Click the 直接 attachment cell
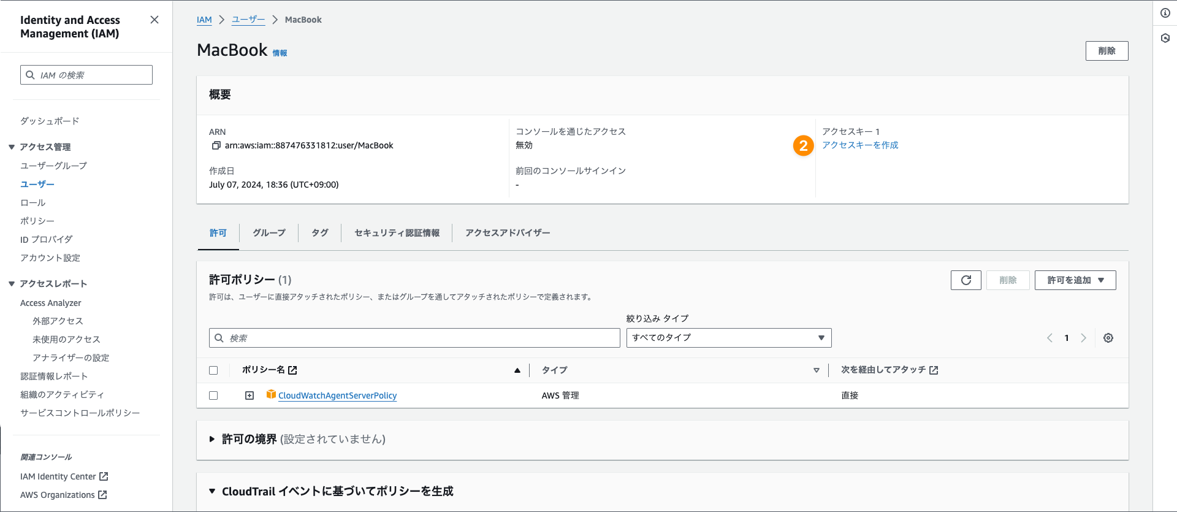Image resolution: width=1177 pixels, height=512 pixels. pos(850,395)
